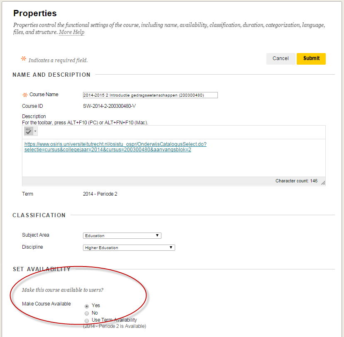Click the Term value 2014 - Periode 2
This screenshot has width=344, height=337.
pyautogui.click(x=100, y=194)
